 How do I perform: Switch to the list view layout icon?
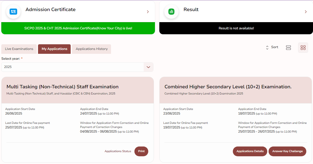click(x=288, y=47)
